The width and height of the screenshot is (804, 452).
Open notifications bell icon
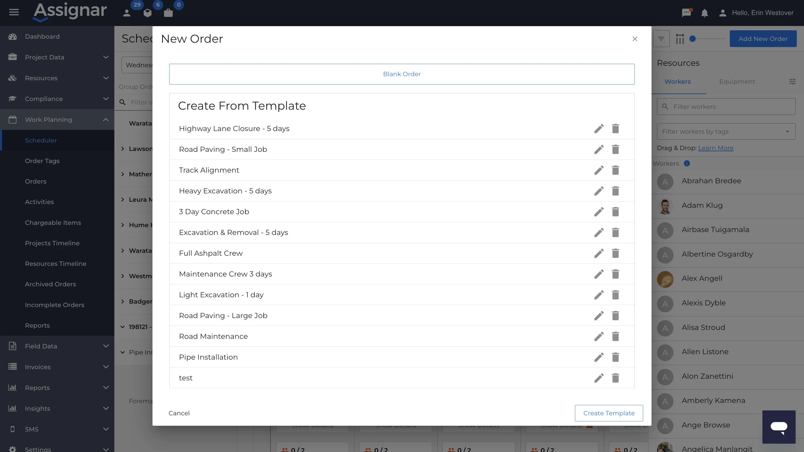(x=704, y=13)
